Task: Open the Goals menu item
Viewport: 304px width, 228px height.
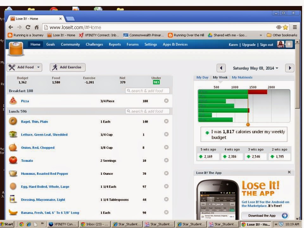Action: (51, 44)
